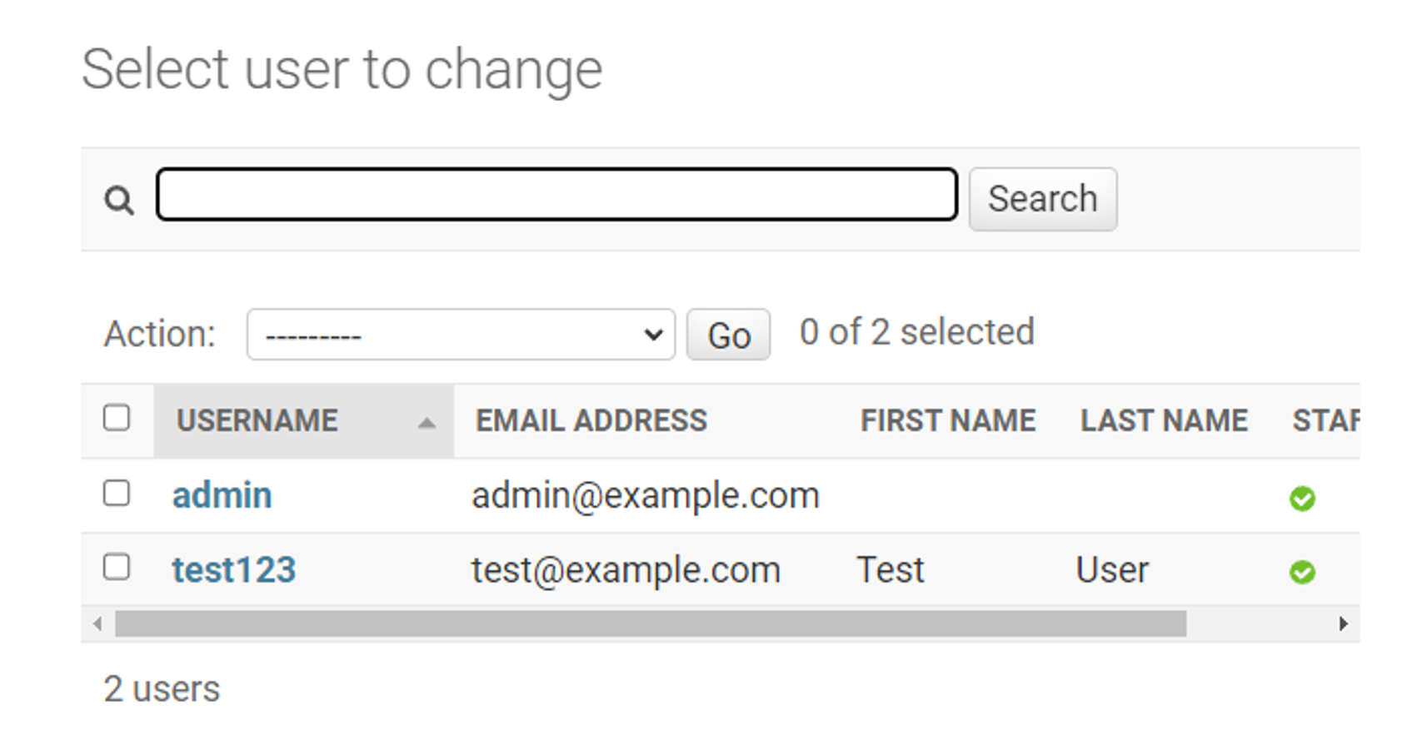Sort by Email Address column

pos(591,421)
